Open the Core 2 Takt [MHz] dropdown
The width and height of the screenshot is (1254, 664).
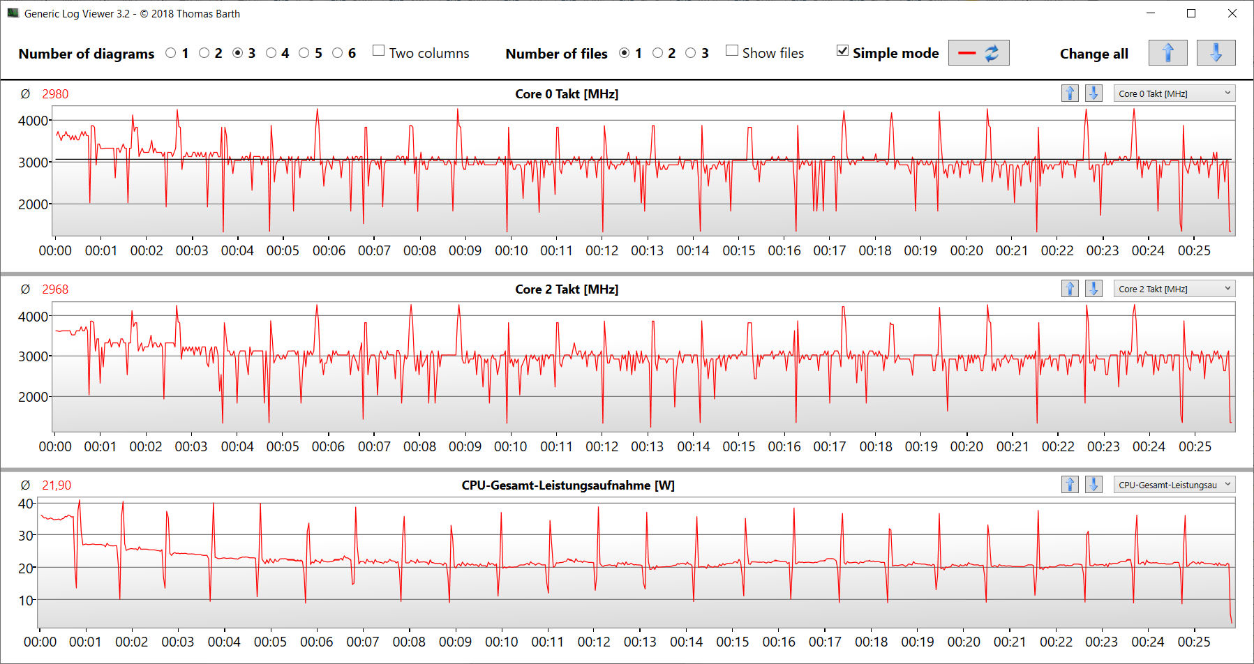(x=1174, y=289)
